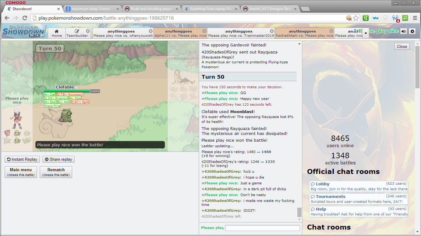Switch to Jirachi Smogon browser tab
The image size is (421, 236).
pos(269,9)
